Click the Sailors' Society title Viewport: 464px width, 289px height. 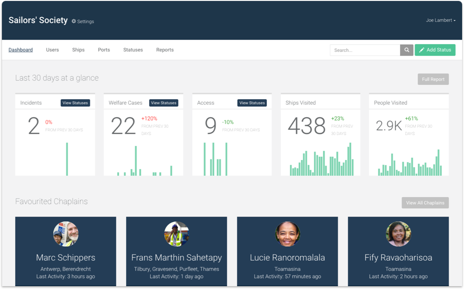pos(38,20)
